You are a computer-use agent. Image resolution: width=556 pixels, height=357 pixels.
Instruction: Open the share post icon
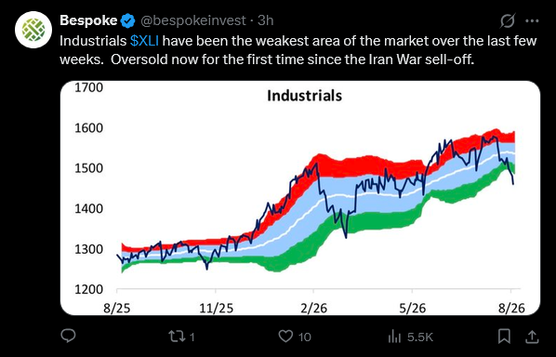click(532, 337)
